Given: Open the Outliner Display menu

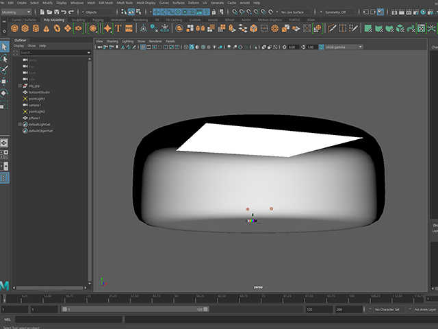Looking at the screenshot, I should click(19, 46).
